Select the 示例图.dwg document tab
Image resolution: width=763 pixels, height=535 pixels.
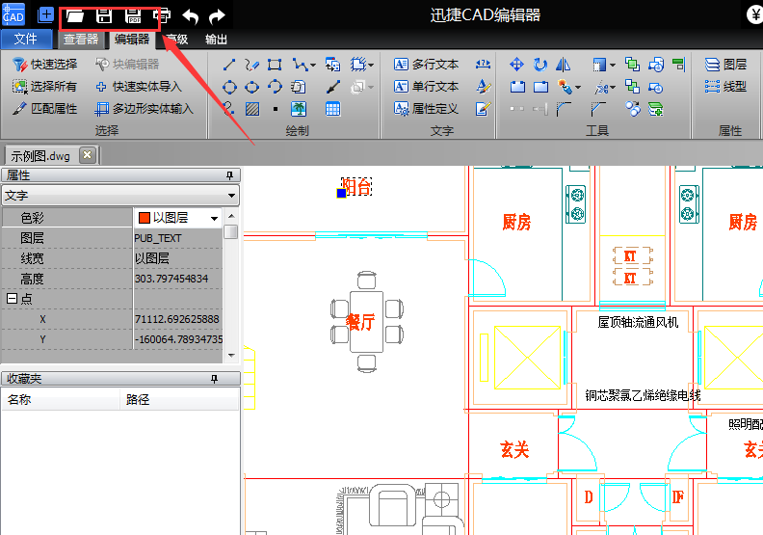pos(40,156)
